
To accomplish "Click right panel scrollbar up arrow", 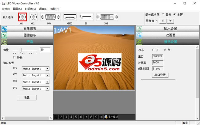I will click(197, 47).
